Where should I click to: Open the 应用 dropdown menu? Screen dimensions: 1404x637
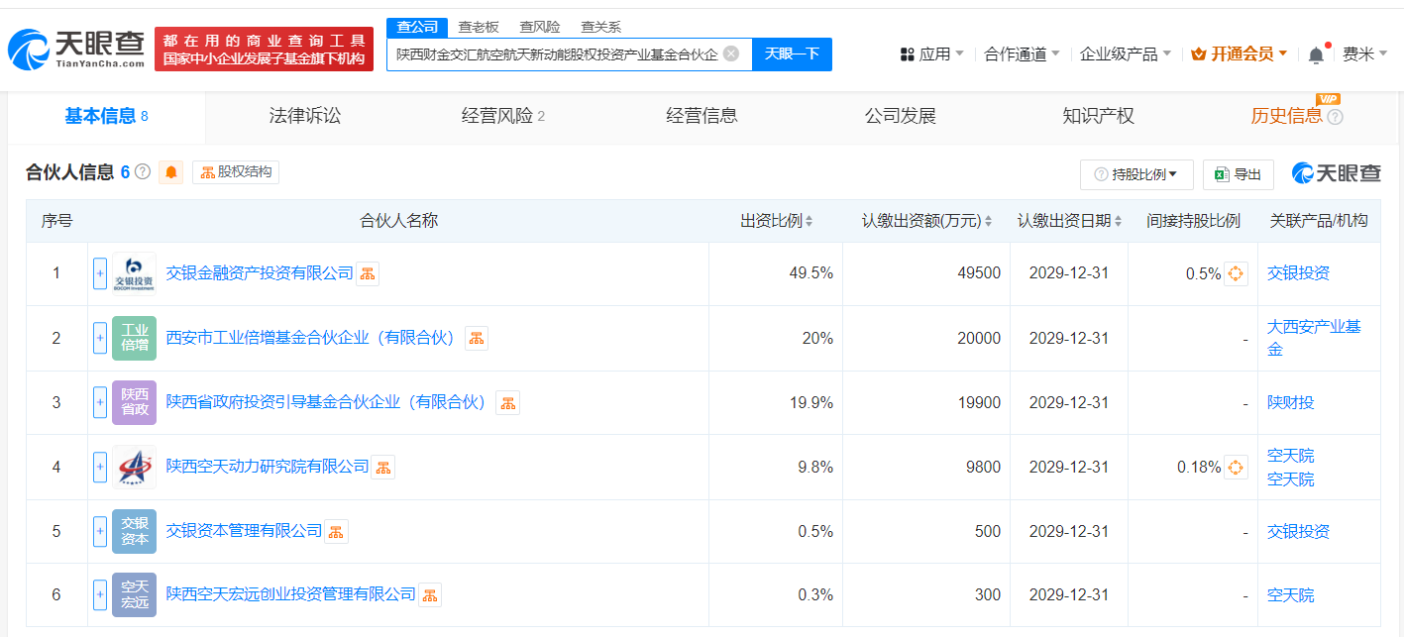[x=931, y=54]
